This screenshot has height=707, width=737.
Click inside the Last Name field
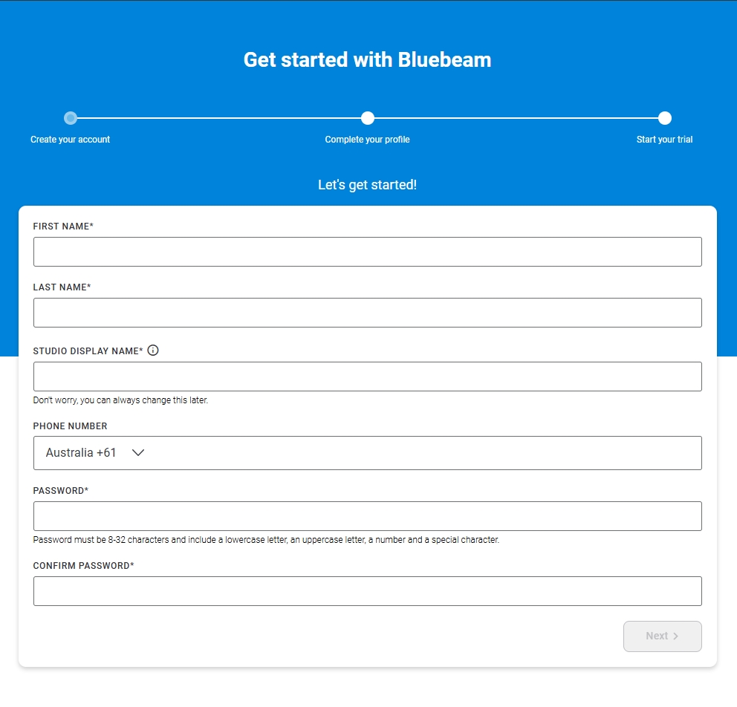click(367, 312)
